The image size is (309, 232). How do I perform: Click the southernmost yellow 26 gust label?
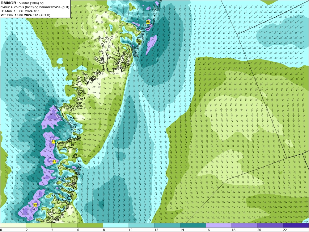pos(35,205)
